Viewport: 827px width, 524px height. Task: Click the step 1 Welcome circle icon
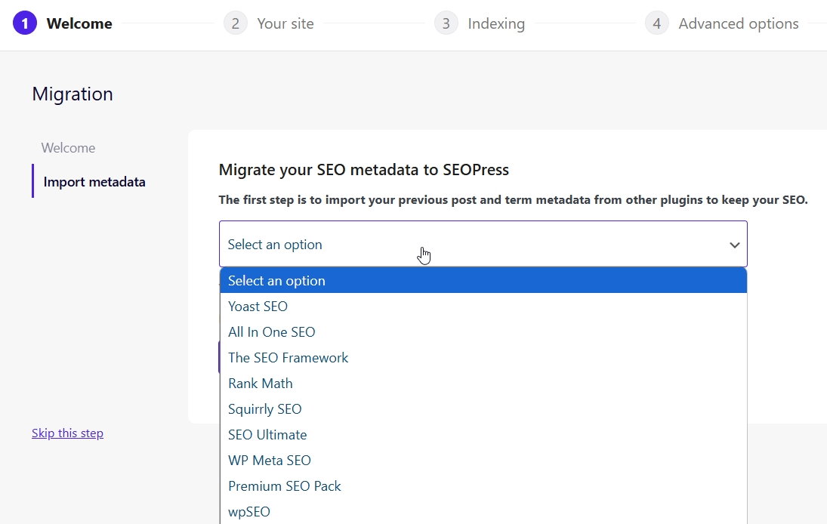point(25,23)
